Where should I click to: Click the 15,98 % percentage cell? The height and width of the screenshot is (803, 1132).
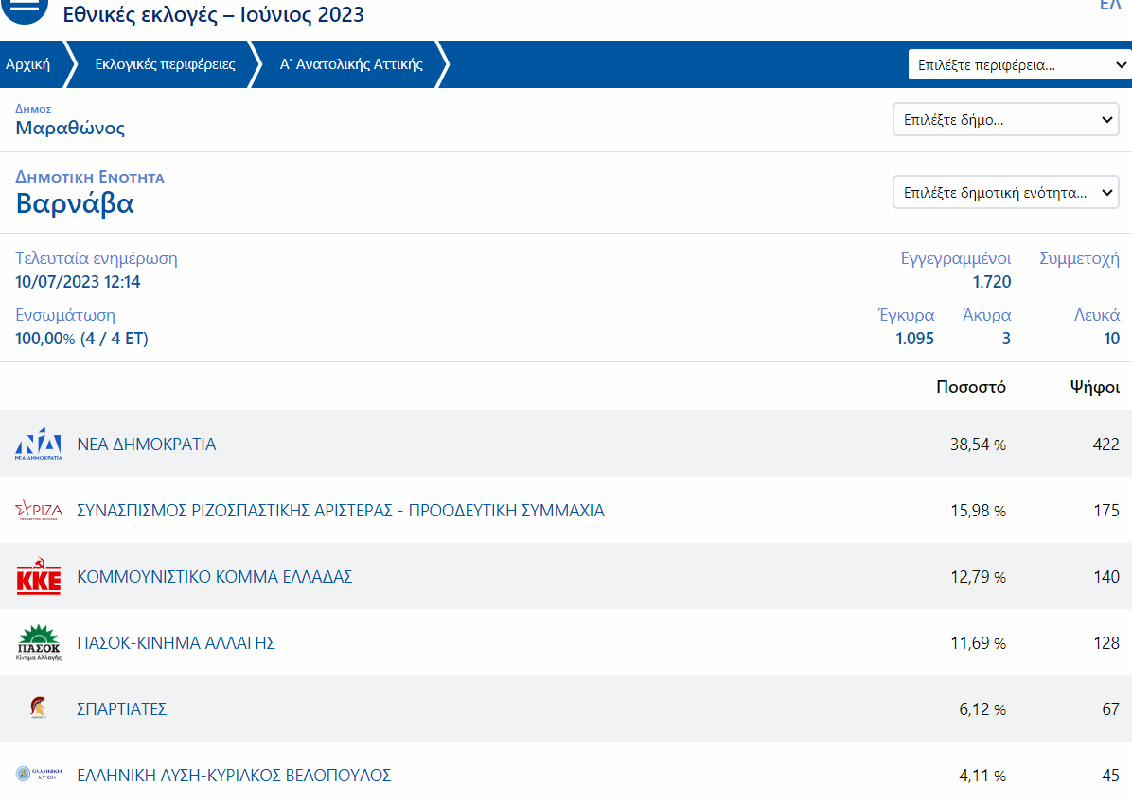tap(979, 511)
